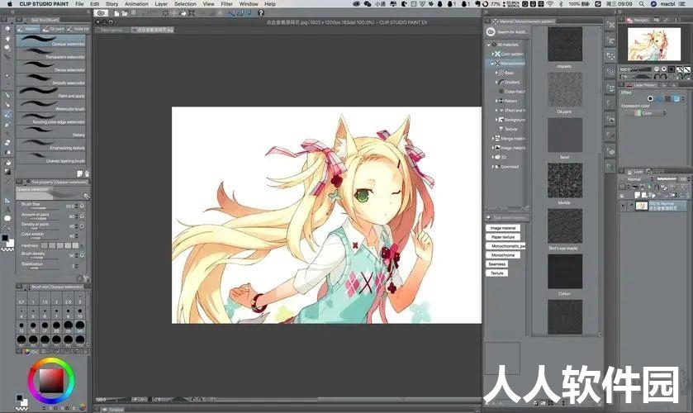Click the trash icon under sub tool list
Image resolution: width=693 pixels, height=413 pixels.
pyautogui.click(x=87, y=173)
